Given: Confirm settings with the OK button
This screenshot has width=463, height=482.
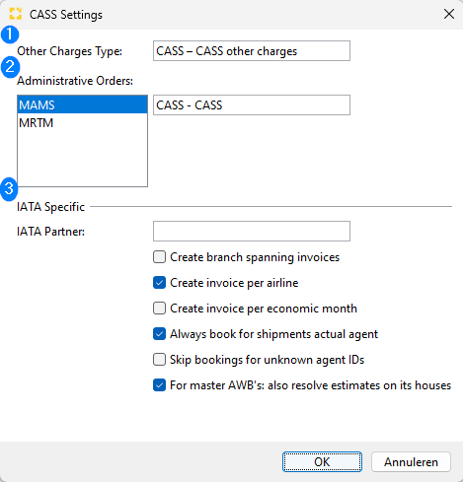Looking at the screenshot, I should pyautogui.click(x=322, y=462).
